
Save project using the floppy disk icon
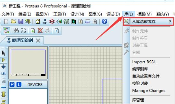21,21
